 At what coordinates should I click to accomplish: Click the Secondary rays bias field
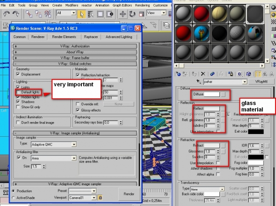(110, 122)
